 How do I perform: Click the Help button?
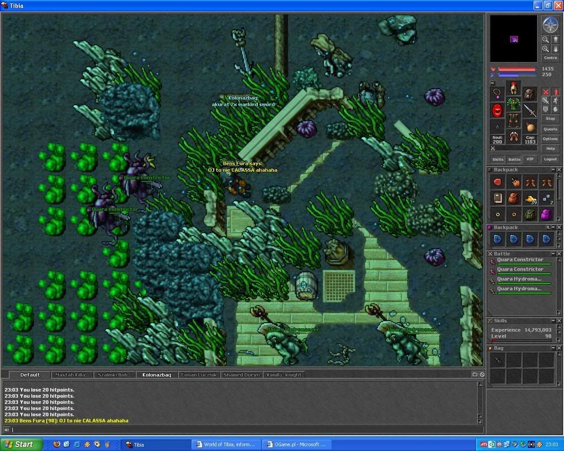550,149
